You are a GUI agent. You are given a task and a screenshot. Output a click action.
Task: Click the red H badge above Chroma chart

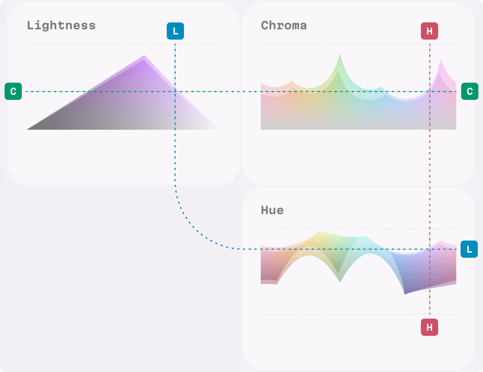point(429,31)
